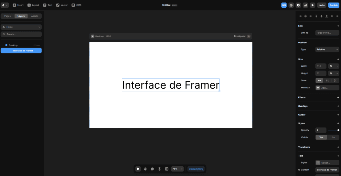Screen dimensions: 341x176
Task: Click the Width value field
Action: [321, 66]
